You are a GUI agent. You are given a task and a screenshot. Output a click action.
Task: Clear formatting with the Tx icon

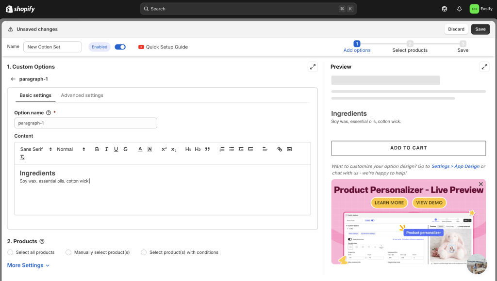pos(22,157)
